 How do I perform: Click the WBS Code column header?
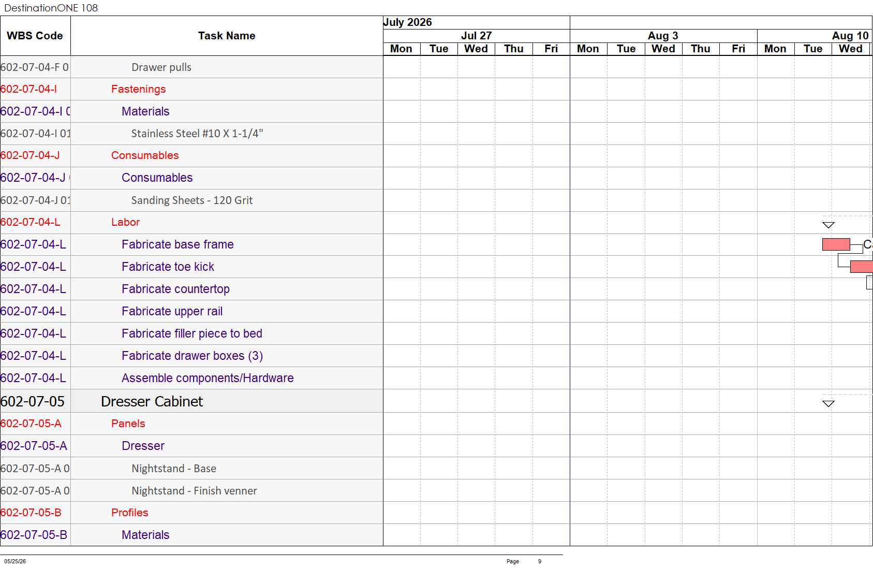pos(35,36)
